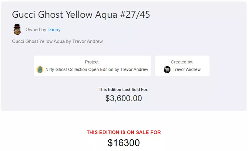This screenshot has width=248, height=151.
Task: Click 'by Trevor Andrew' in project card
Action: (x=131, y=70)
